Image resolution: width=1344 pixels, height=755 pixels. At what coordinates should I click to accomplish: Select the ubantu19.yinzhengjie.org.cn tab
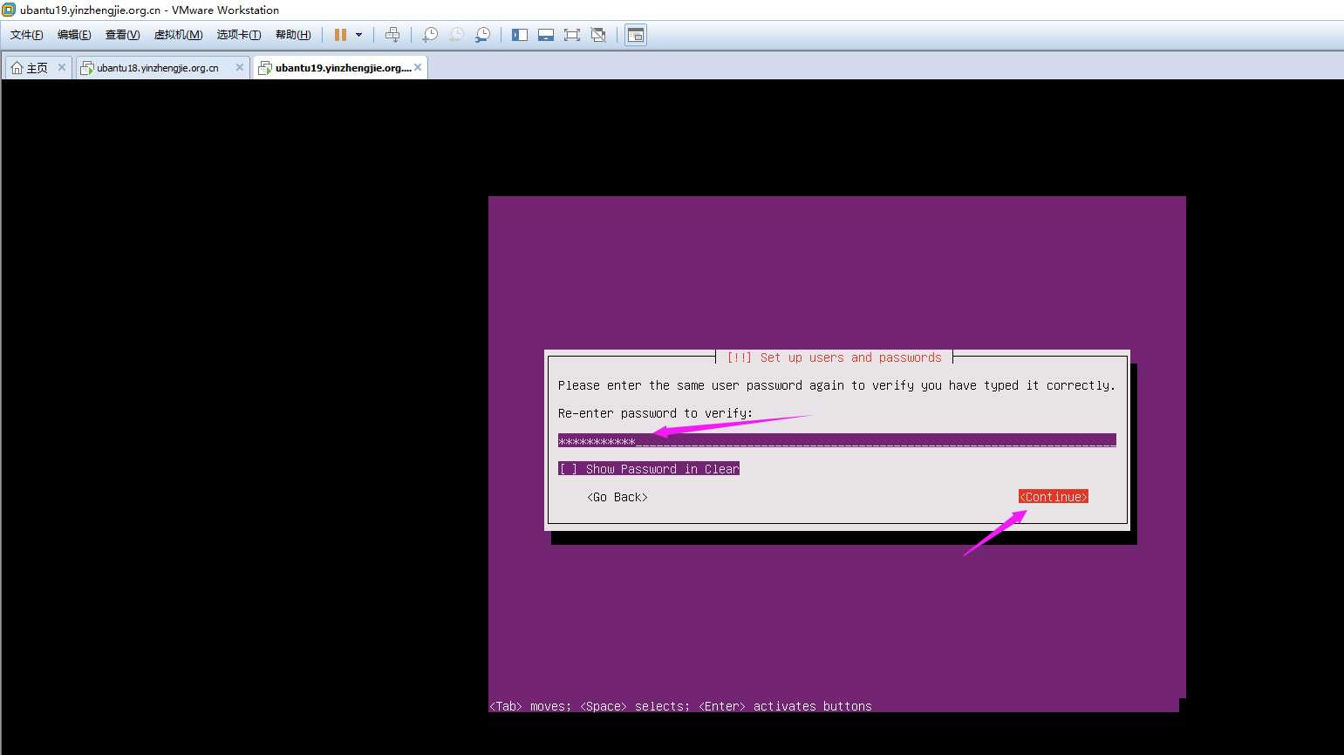click(x=340, y=68)
